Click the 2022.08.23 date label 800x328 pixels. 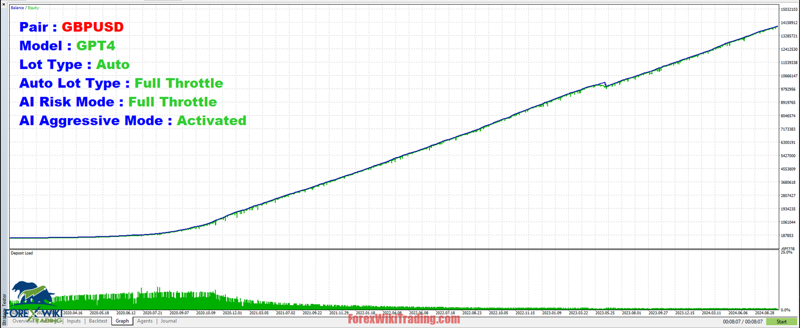(x=472, y=313)
